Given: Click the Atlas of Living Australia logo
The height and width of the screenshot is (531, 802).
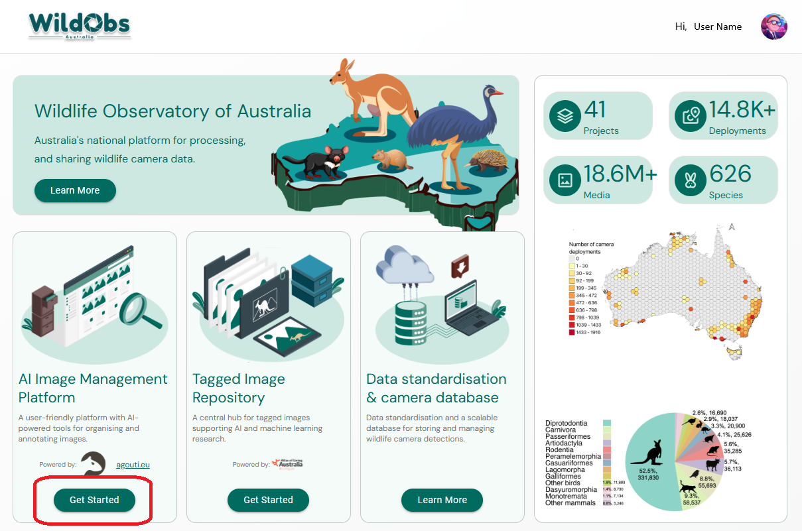Looking at the screenshot, I should point(287,464).
